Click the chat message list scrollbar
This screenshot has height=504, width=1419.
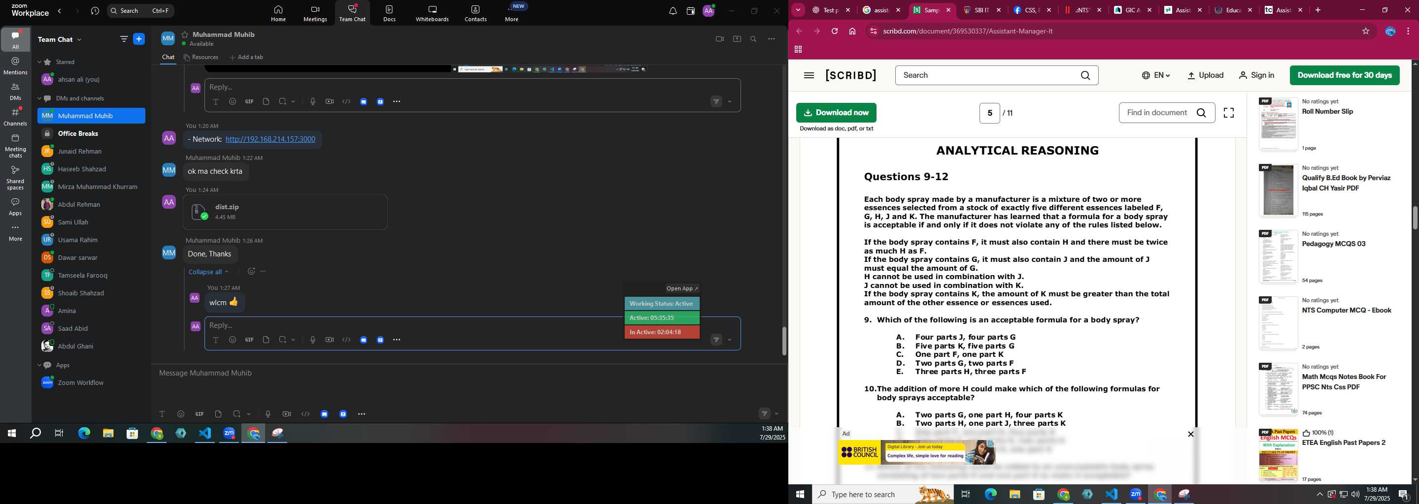[784, 341]
